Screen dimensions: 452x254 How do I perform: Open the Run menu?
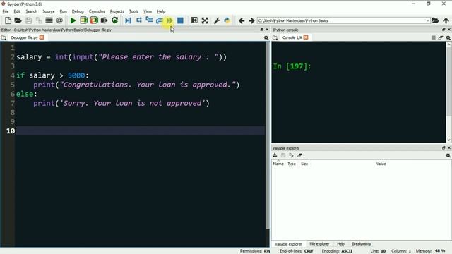pos(63,11)
